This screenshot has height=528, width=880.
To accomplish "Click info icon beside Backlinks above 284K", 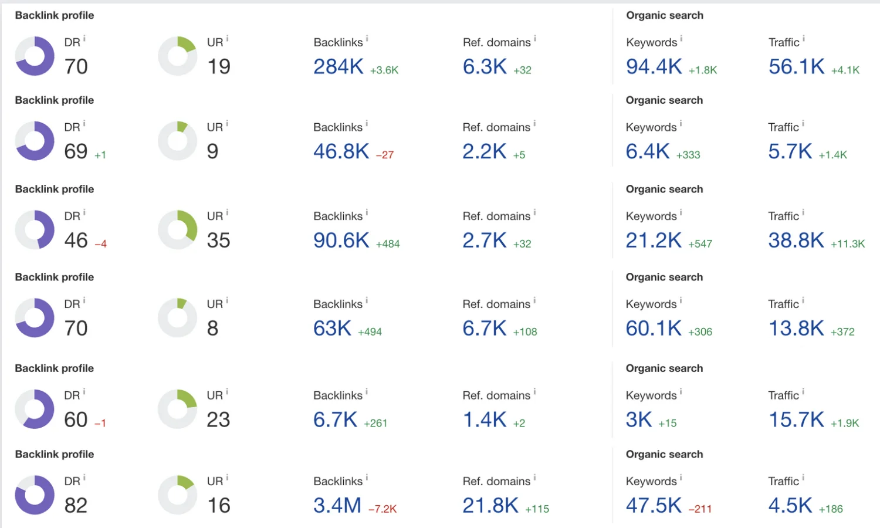I will 367,39.
